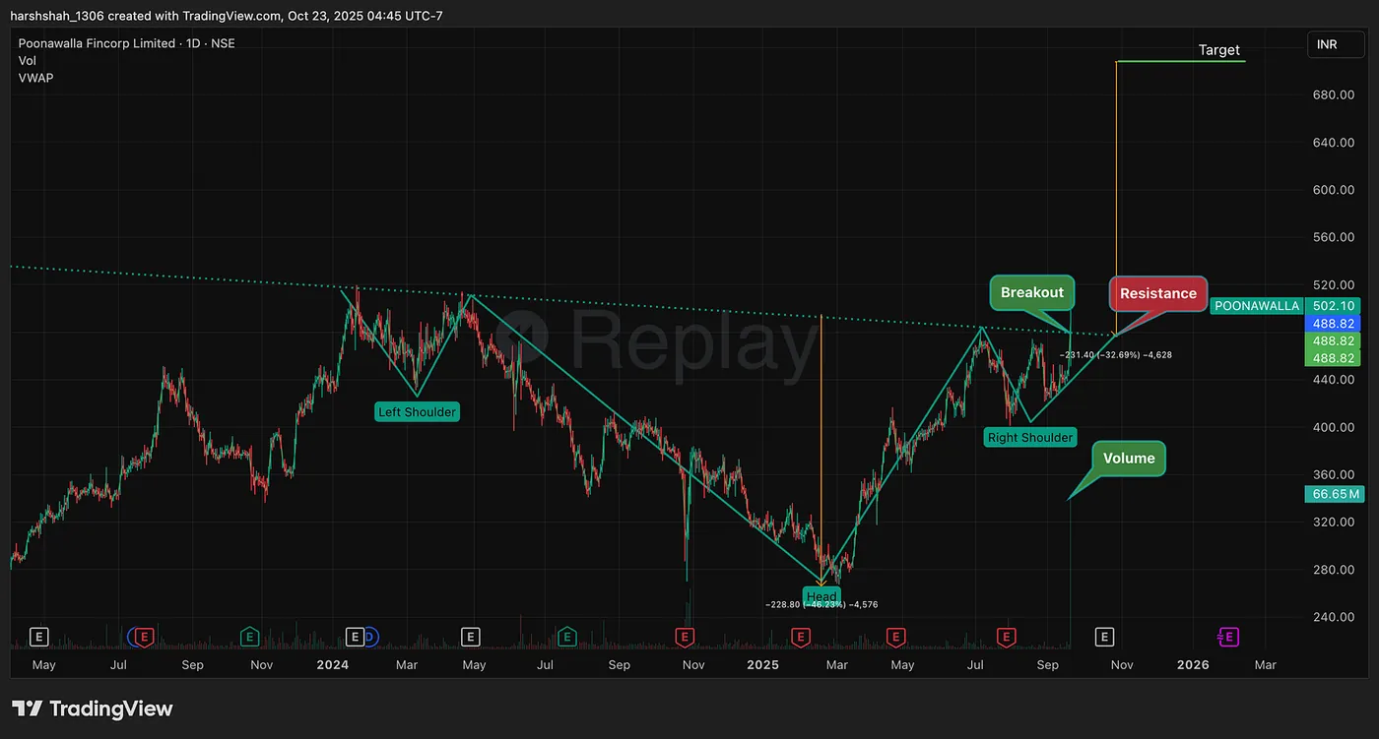This screenshot has height=739, width=1379.
Task: Click the 502.10 last price label
Action: pos(1332,306)
